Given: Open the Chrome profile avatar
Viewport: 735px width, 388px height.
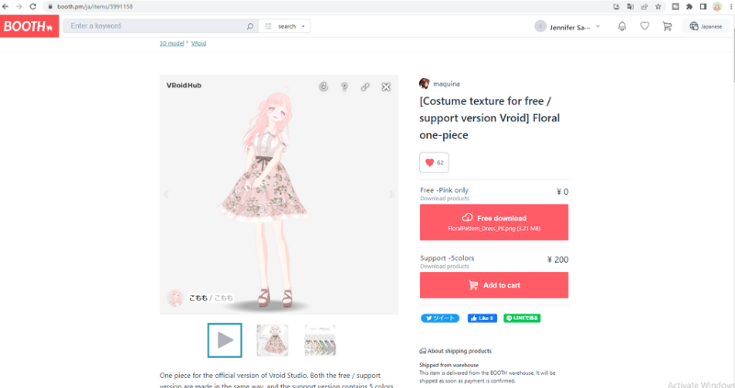Looking at the screenshot, I should (717, 6).
